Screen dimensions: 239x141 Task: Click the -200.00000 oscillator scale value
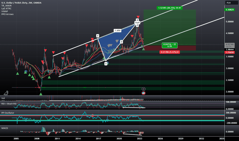[x=231, y=123]
